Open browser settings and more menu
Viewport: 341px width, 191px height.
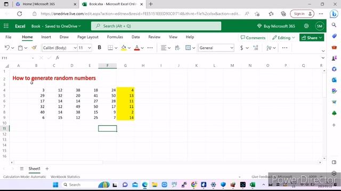(x=321, y=14)
